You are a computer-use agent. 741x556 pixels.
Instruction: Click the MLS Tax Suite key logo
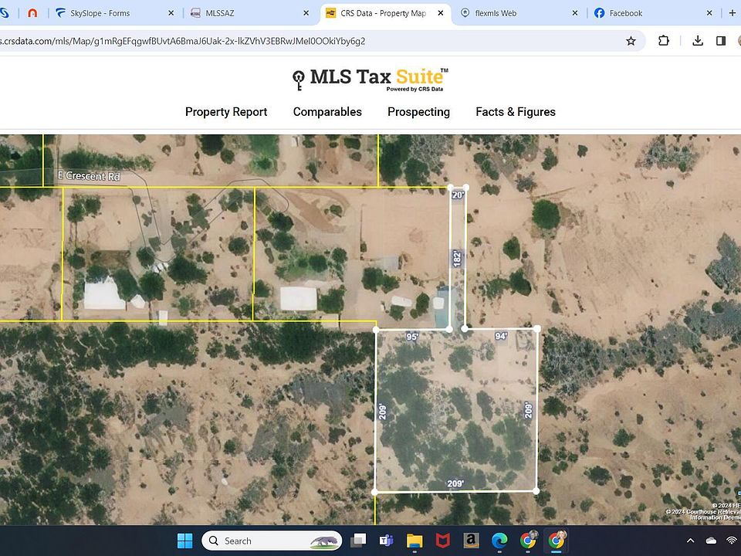coord(297,78)
